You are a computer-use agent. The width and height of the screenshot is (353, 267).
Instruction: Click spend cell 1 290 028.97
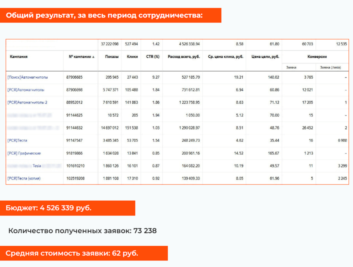pos(189,128)
